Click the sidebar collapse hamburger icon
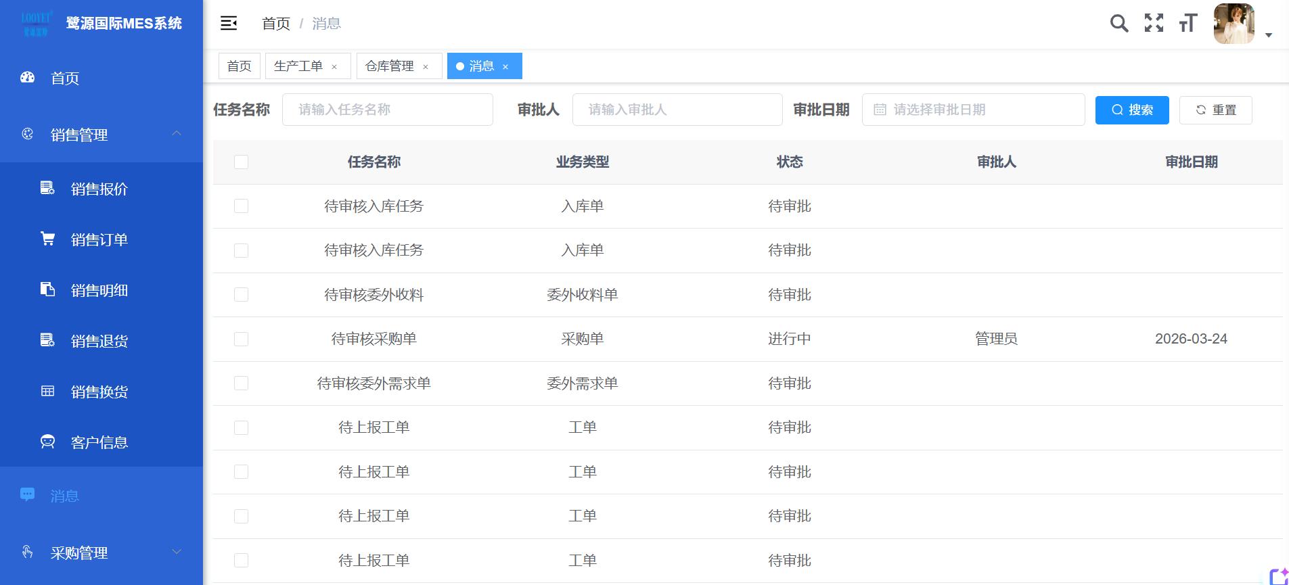 pos(229,24)
